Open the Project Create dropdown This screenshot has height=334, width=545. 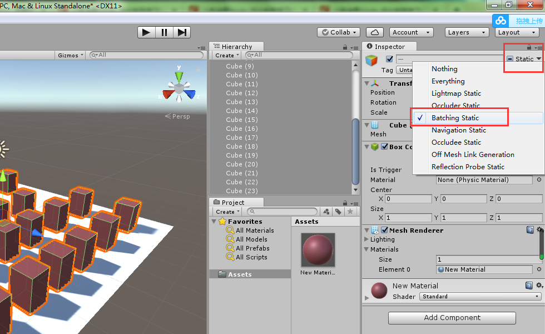click(x=227, y=212)
